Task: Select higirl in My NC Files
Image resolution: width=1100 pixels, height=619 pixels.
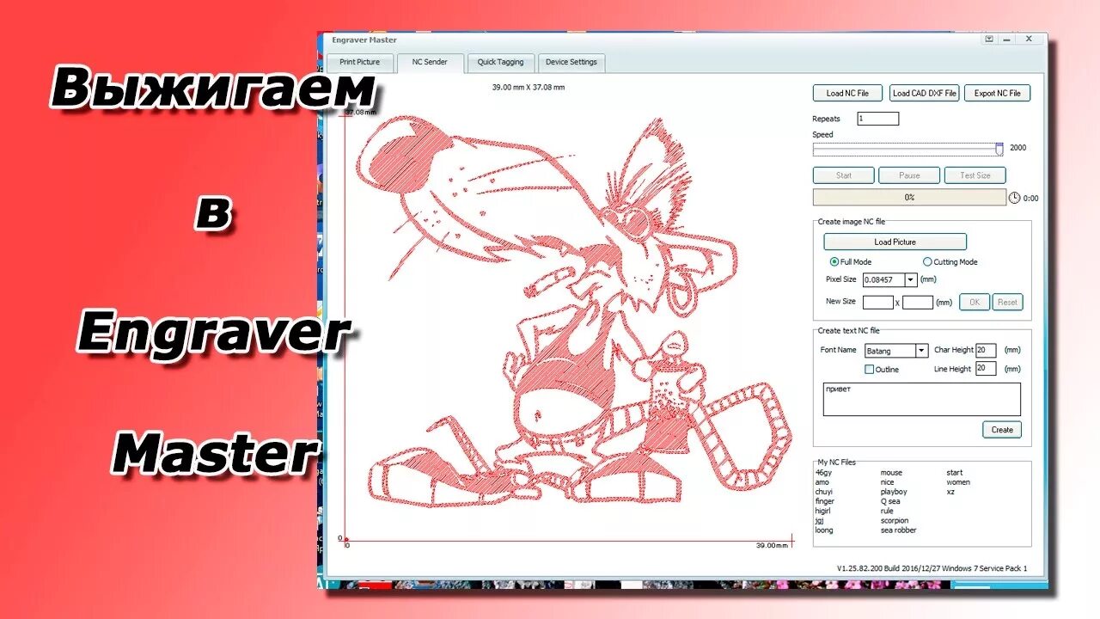Action: tap(823, 511)
